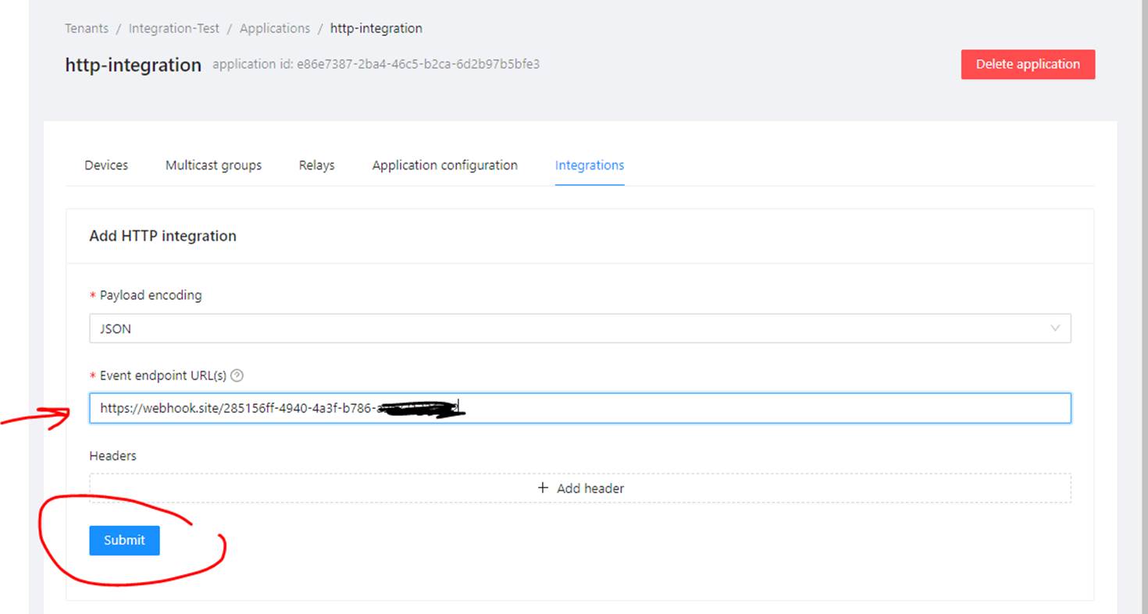Screen dimensions: 1148x614
Task: Go to Application configuration tab
Action: pos(444,165)
